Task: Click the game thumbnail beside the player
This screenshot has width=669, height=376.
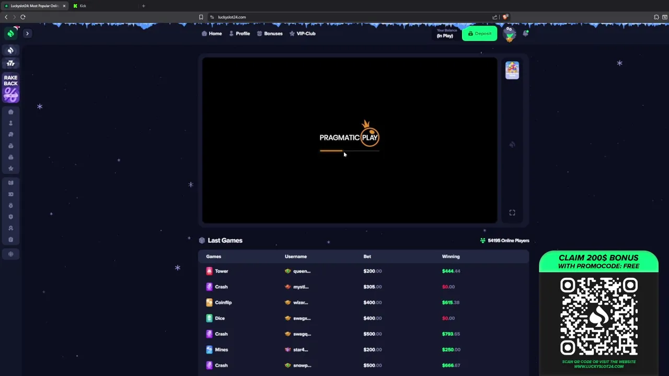Action: click(512, 70)
